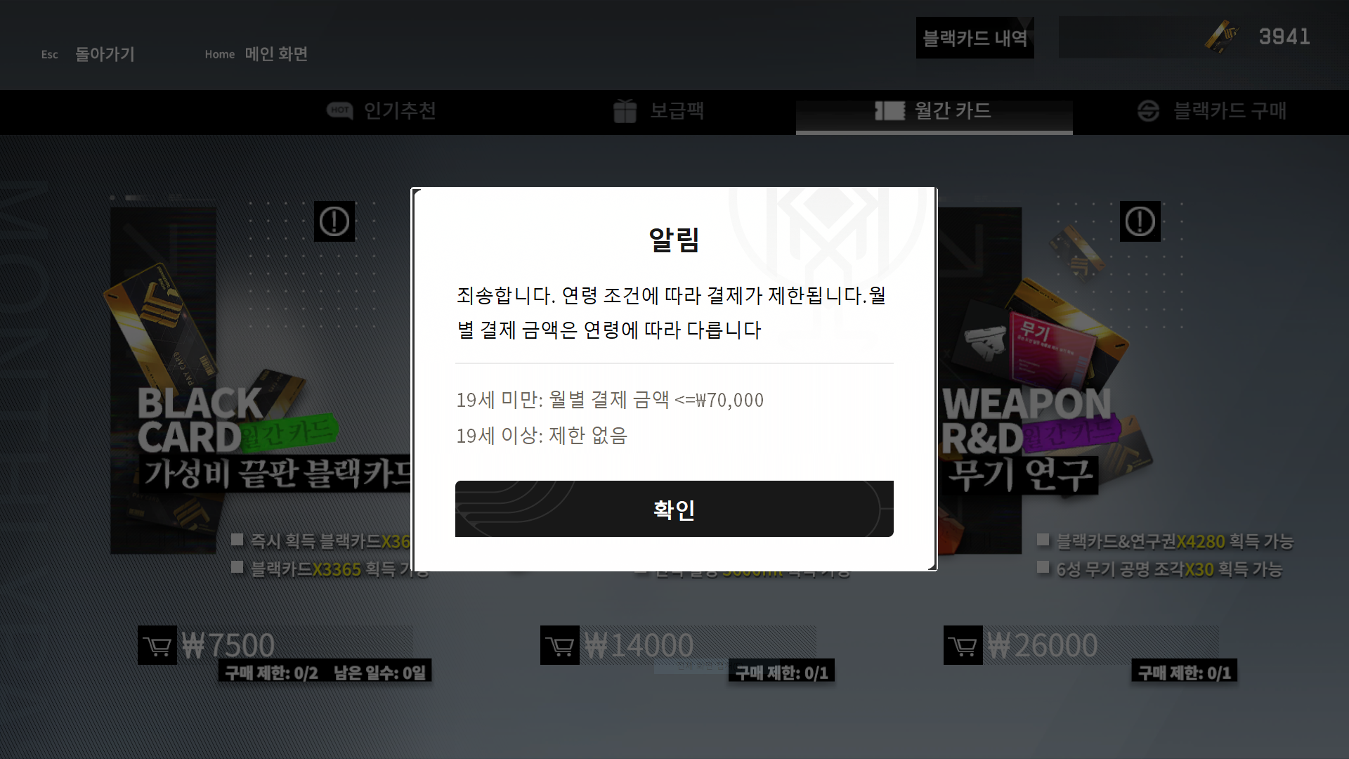Click 19세 미만 payment limit line
Screen dimensions: 1349x759
point(610,399)
